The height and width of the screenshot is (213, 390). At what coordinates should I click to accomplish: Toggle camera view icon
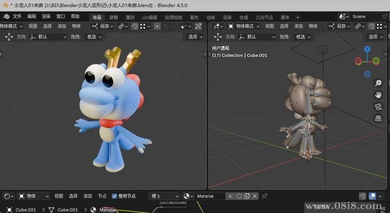[378, 107]
